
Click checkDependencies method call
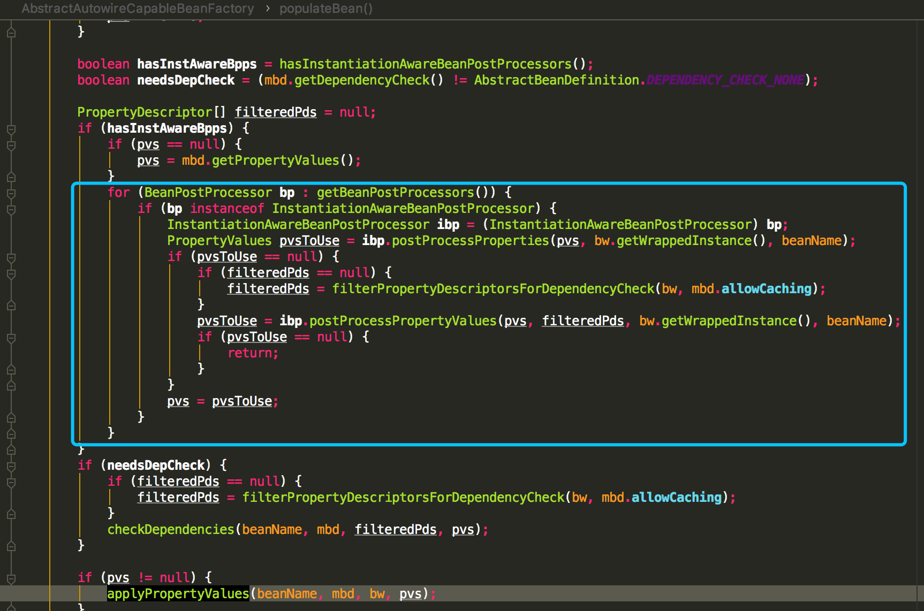[171, 530]
